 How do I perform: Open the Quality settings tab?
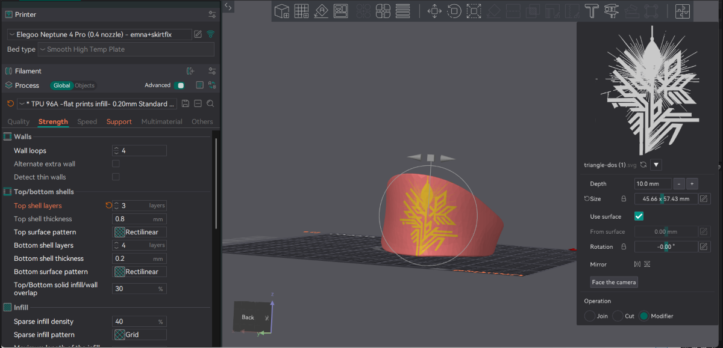[18, 121]
